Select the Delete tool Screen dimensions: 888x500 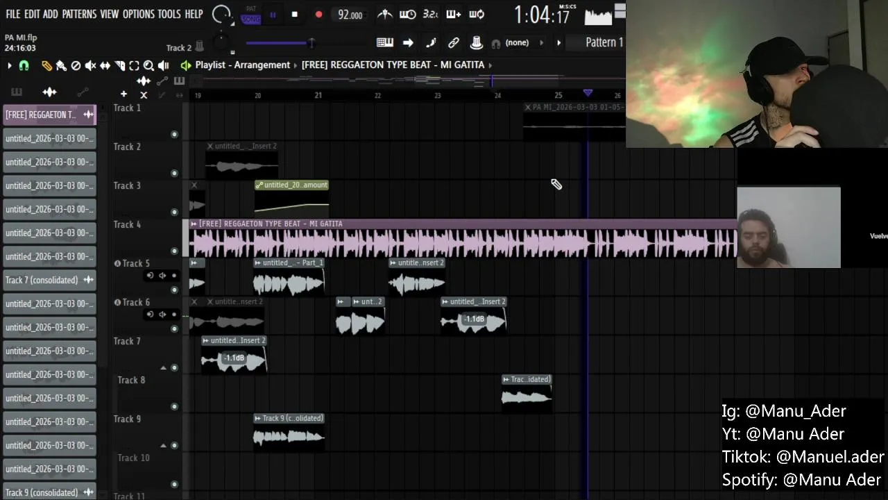tap(76, 65)
